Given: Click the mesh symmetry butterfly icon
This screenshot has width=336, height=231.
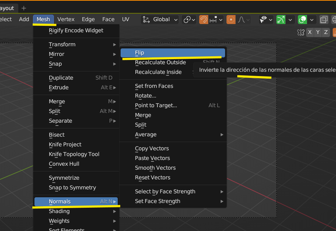Looking at the screenshot, I should click(x=301, y=32).
